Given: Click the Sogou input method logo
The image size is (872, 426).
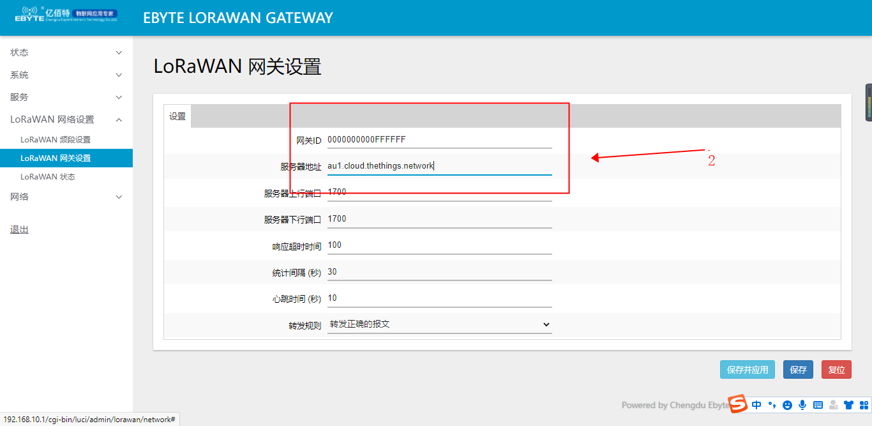Looking at the screenshot, I should coord(739,405).
